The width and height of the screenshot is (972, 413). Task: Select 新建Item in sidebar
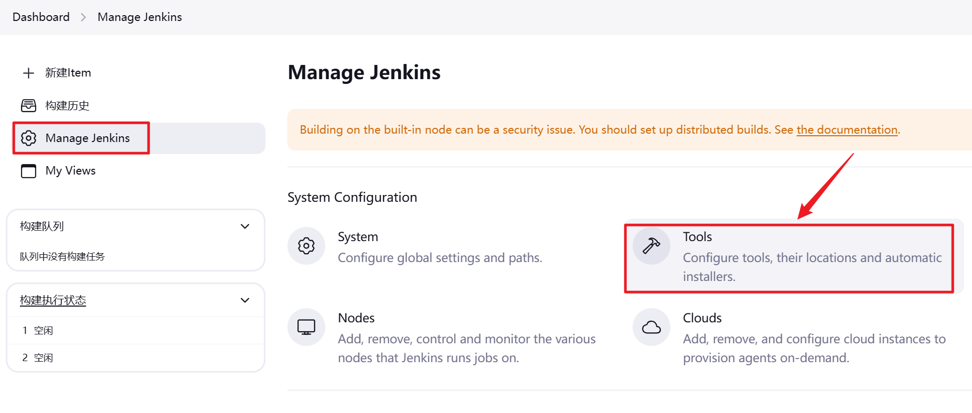coord(68,73)
